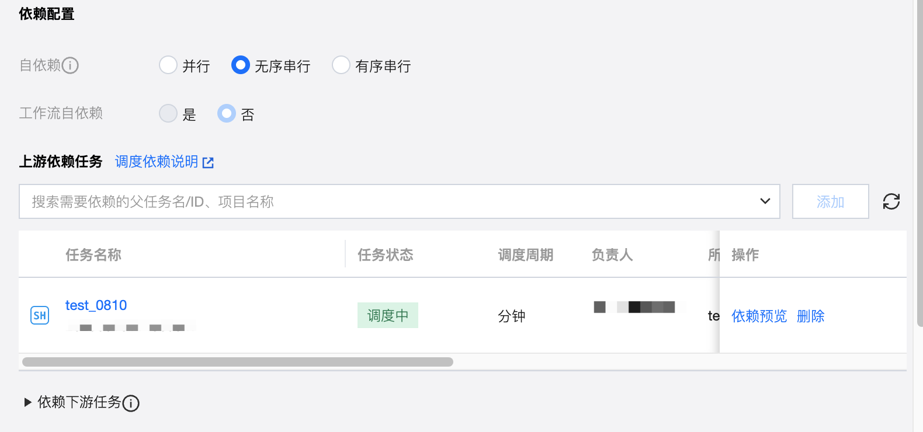Open the 调度依赖说明 link
923x432 pixels.
point(157,162)
